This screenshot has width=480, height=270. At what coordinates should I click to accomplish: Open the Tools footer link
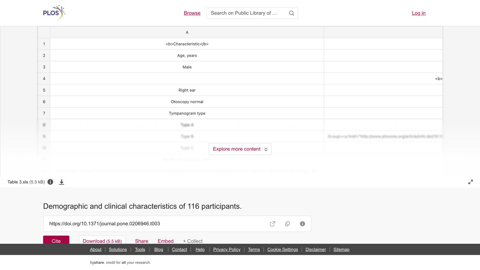coord(140,249)
